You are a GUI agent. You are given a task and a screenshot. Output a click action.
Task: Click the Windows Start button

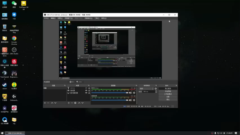click(2, 133)
